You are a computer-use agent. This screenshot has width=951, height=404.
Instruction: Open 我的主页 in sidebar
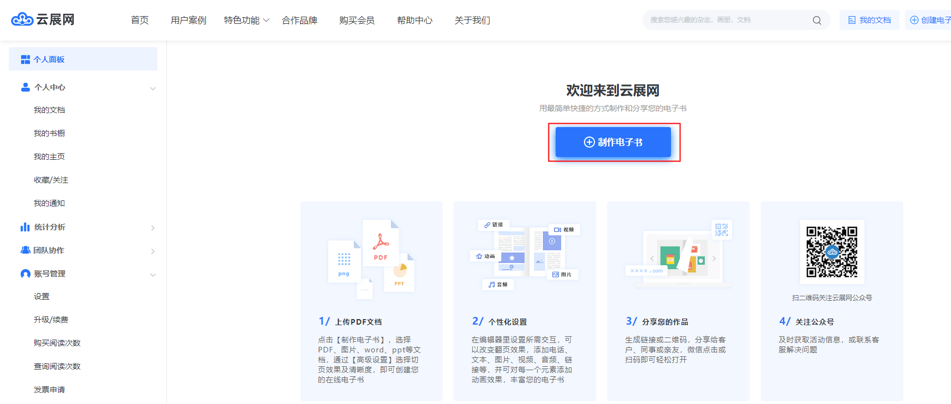point(49,156)
